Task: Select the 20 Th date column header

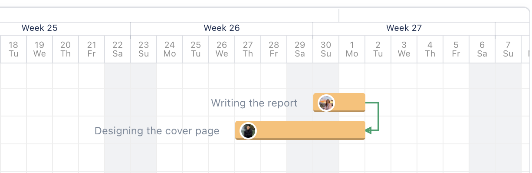Action: (x=66, y=49)
